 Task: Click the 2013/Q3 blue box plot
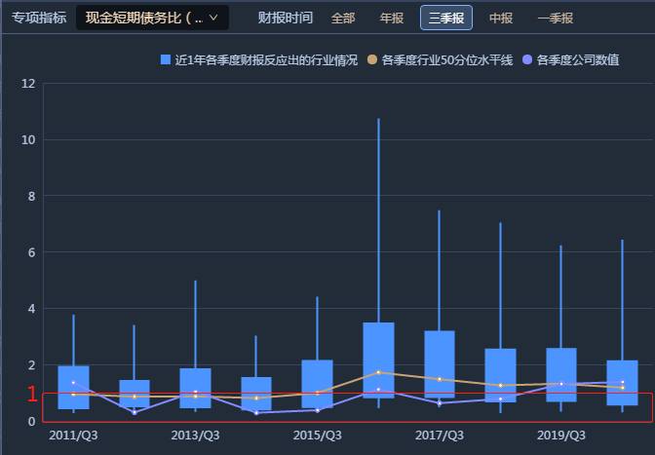[x=195, y=388]
